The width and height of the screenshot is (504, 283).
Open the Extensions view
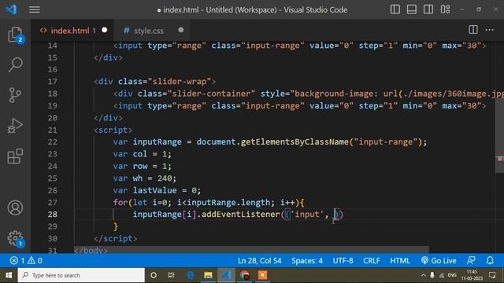[x=15, y=156]
